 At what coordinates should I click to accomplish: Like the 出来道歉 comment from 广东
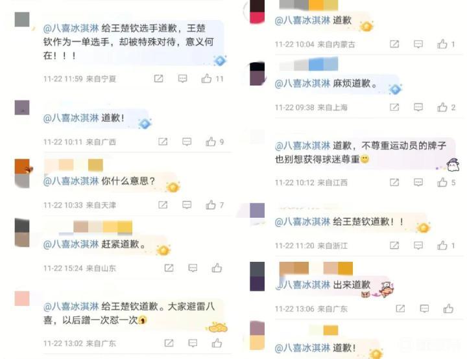[x=448, y=308]
